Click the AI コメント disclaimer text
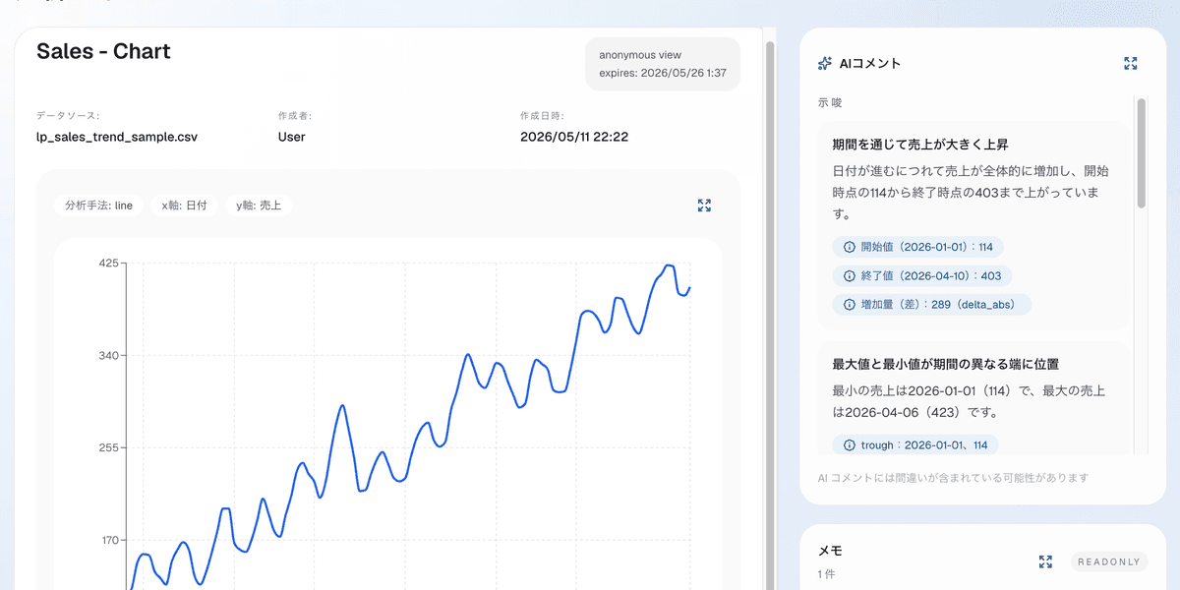This screenshot has width=1180, height=590. tap(953, 478)
